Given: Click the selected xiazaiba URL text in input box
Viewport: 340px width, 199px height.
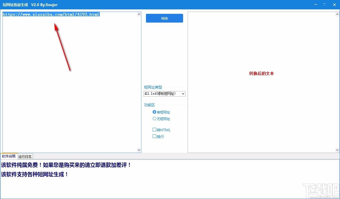Looking at the screenshot, I should 51,14.
